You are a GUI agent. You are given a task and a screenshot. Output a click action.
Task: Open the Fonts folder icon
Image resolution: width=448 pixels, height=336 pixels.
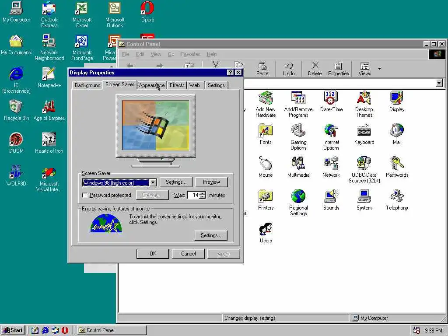266,134
